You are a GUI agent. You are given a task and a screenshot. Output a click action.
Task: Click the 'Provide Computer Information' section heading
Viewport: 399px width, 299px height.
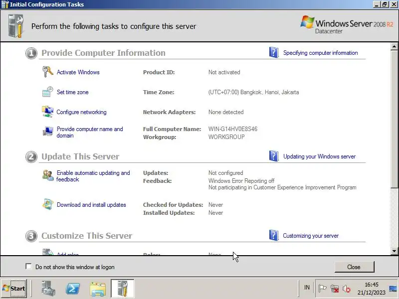(x=103, y=53)
